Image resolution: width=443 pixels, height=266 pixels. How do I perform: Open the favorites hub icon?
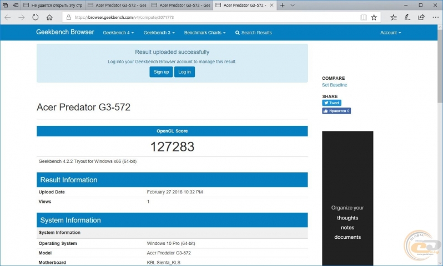pyautogui.click(x=394, y=18)
